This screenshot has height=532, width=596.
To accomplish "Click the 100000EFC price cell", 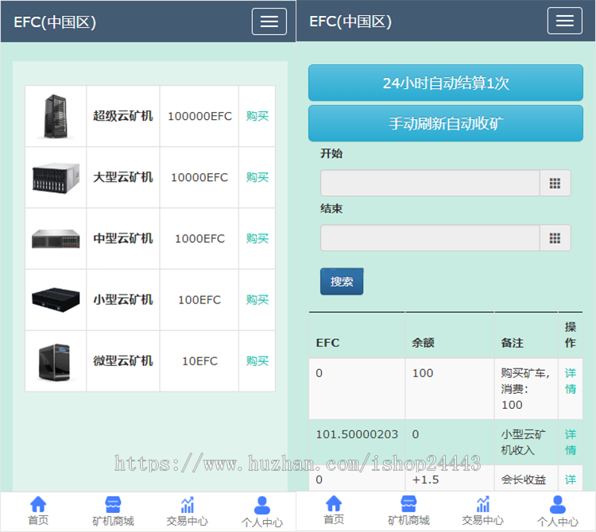I will point(199,116).
